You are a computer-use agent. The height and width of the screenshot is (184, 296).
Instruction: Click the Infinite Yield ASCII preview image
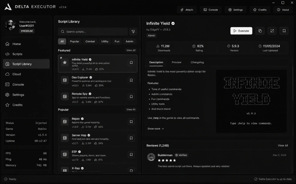pos(251,101)
